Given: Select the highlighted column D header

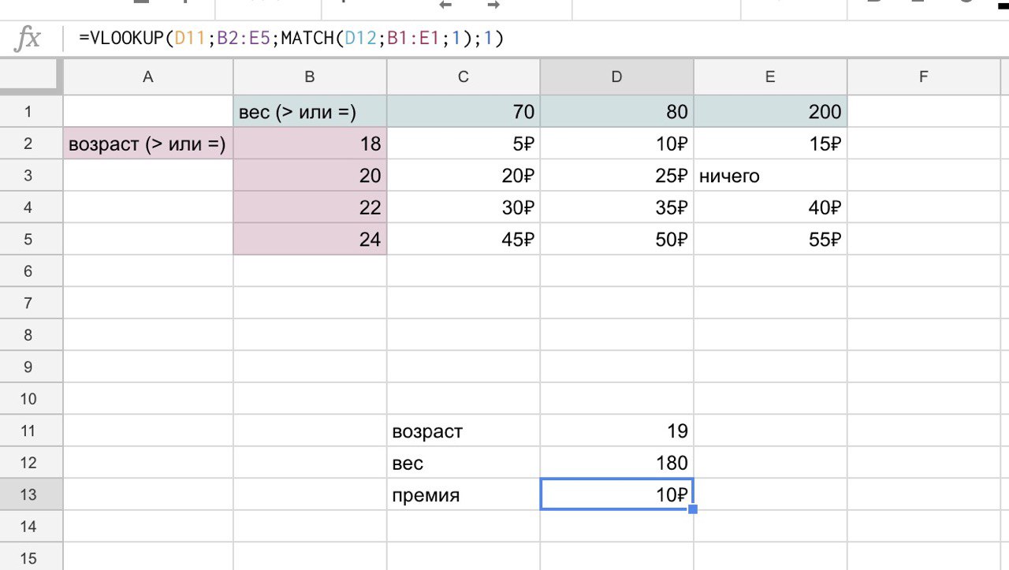Looking at the screenshot, I should [x=616, y=76].
